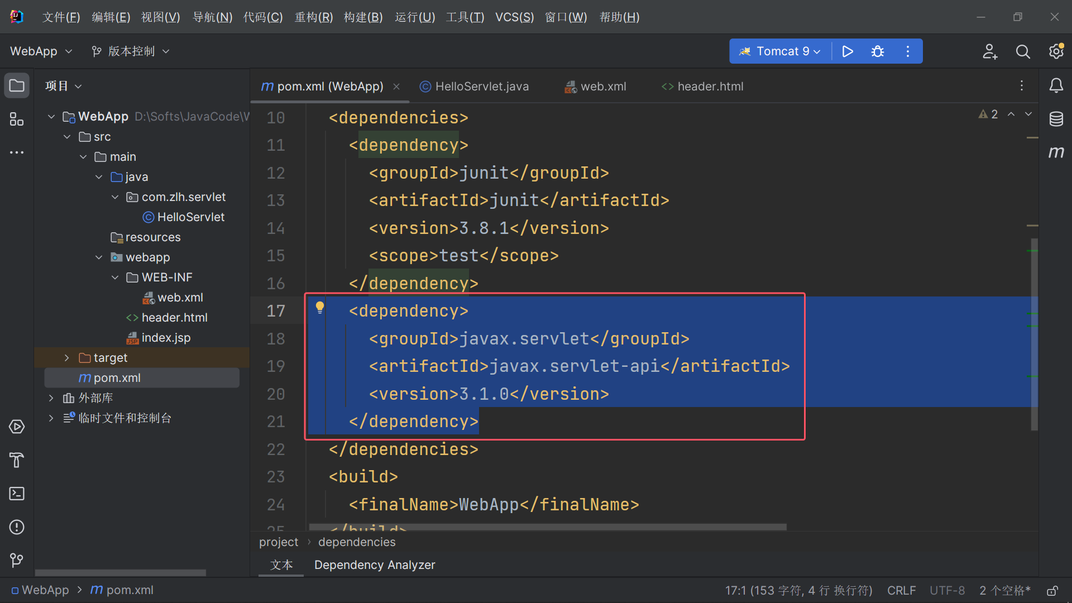Open the Terminal tool window

click(x=17, y=494)
